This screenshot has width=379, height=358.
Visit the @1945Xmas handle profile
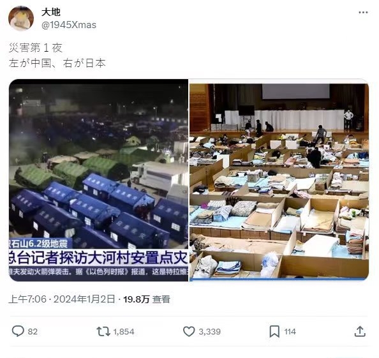69,25
